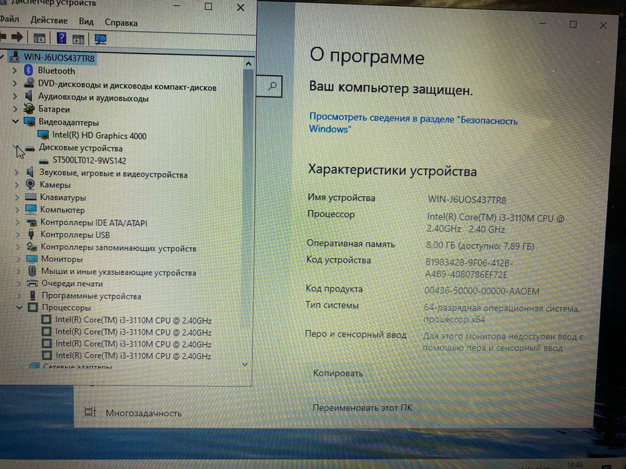Select the last Intel Core i3-3110M processor entry
This screenshot has width=626, height=469.
[134, 355]
